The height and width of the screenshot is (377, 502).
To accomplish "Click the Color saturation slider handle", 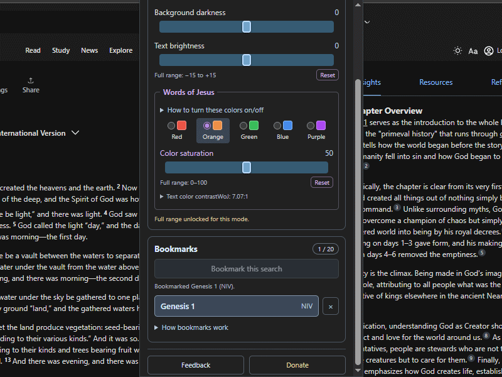I will 247,168.
